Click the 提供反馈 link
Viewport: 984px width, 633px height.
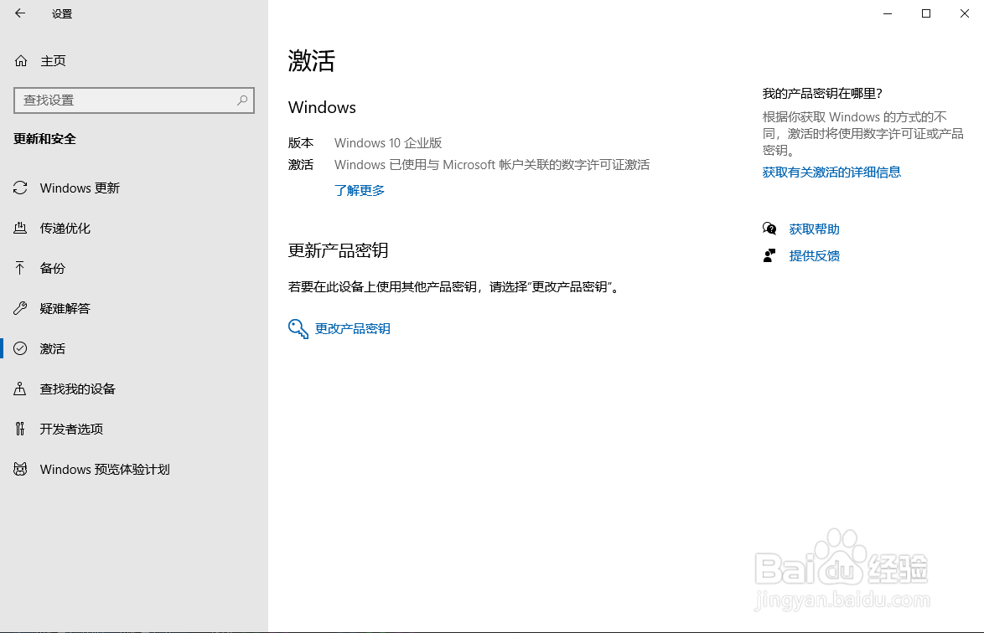point(814,255)
